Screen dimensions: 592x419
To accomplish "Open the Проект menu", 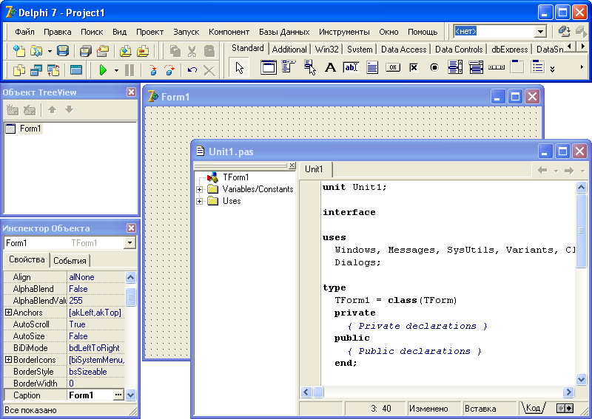I will pos(150,32).
